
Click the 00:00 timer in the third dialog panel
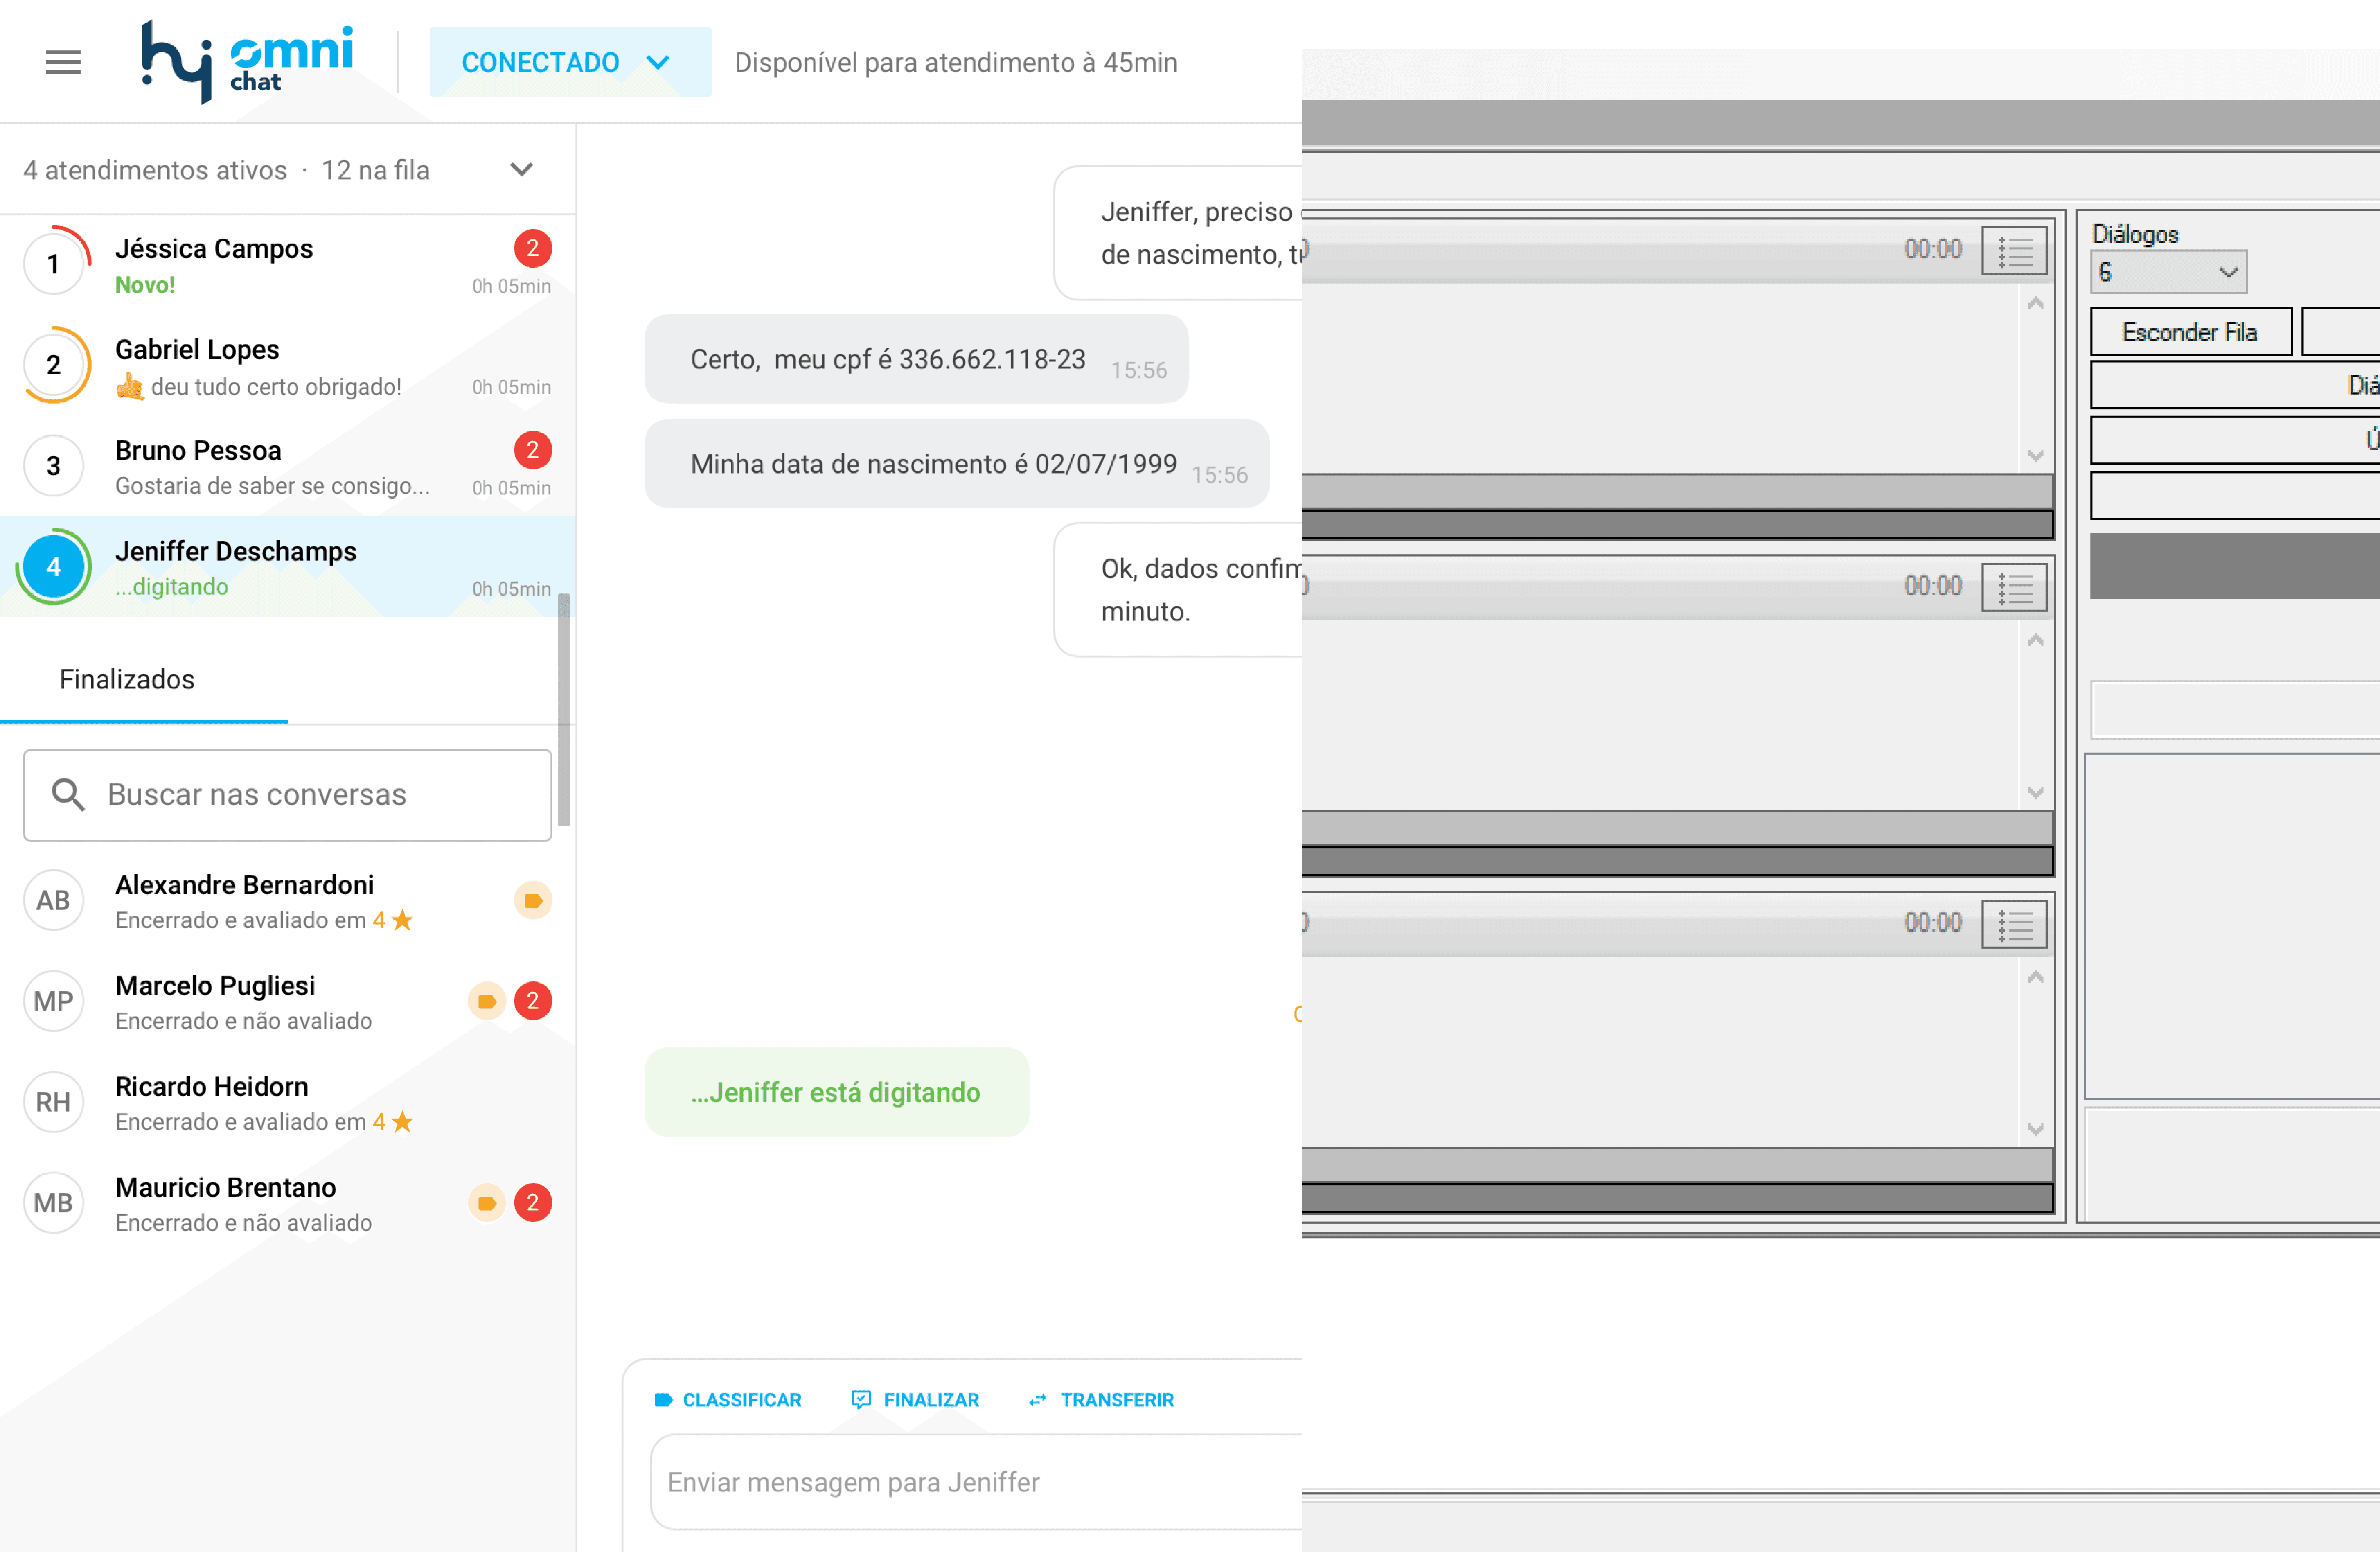[x=1933, y=923]
